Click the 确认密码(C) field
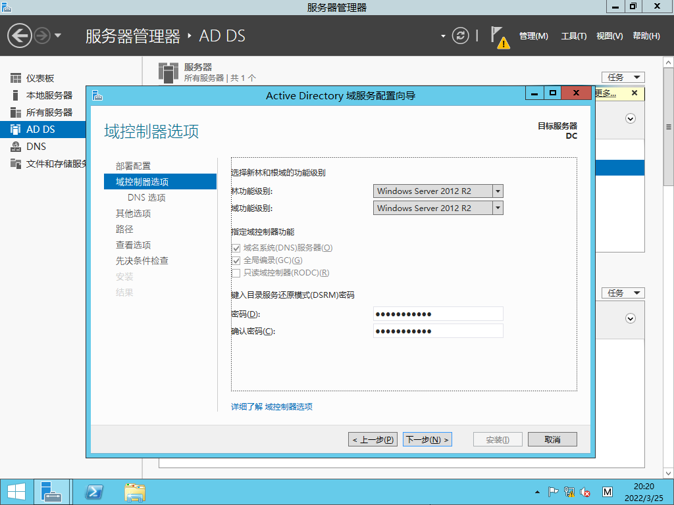This screenshot has width=674, height=505. [438, 331]
